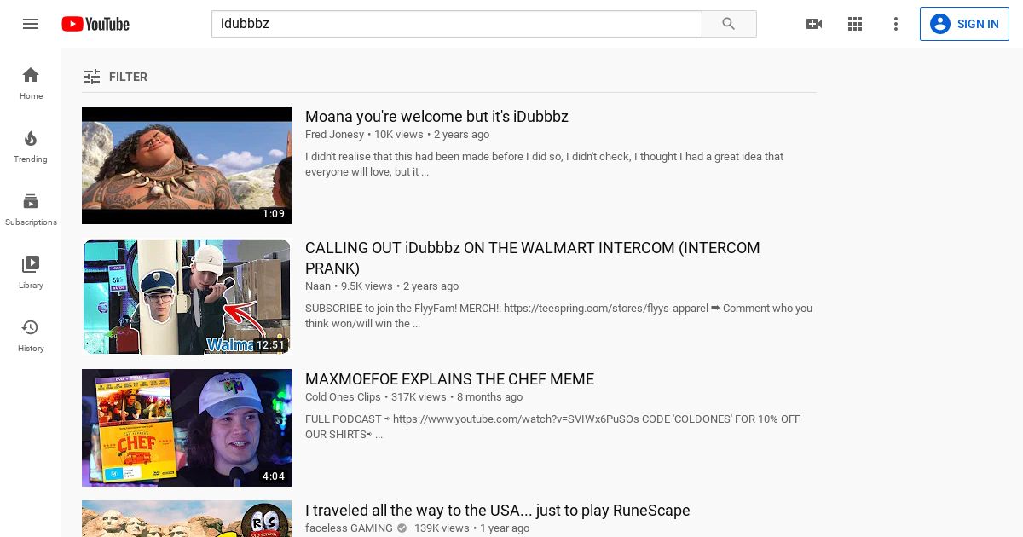Image resolution: width=1023 pixels, height=537 pixels.
Task: Open the RuneScape video thumbnail
Action: point(187,518)
